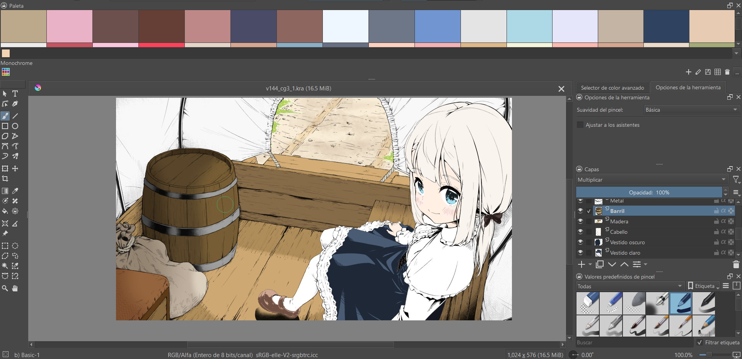Save the current palette

click(x=708, y=72)
